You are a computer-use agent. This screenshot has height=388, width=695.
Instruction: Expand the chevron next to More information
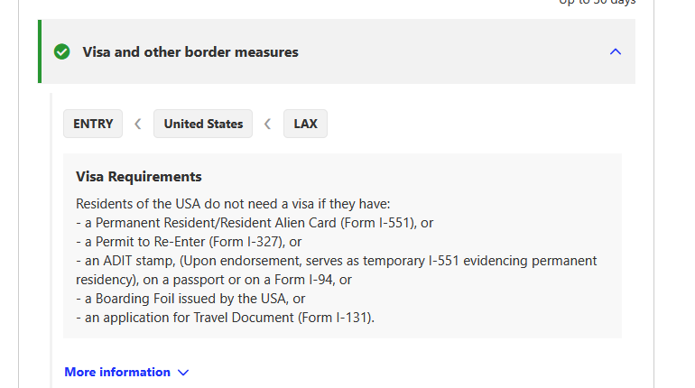(x=183, y=372)
